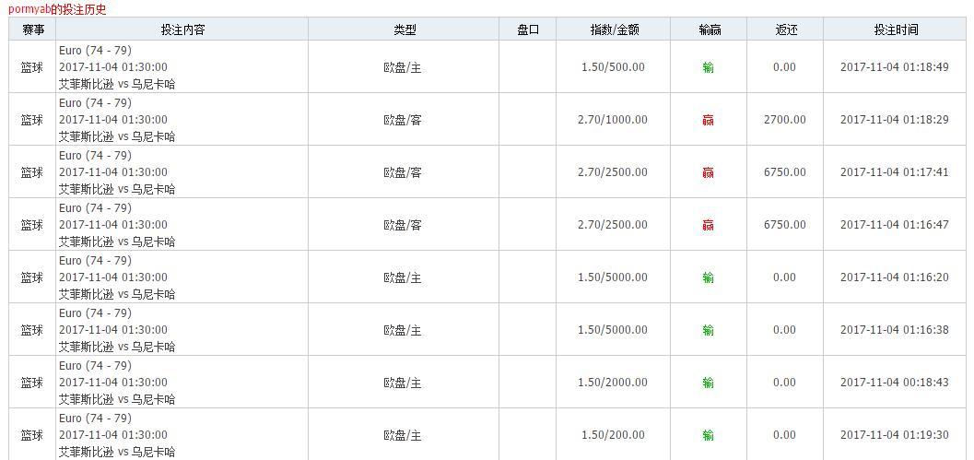974x460 pixels.
Task: Click the 指数/金额 column header
Action: pyautogui.click(x=614, y=29)
